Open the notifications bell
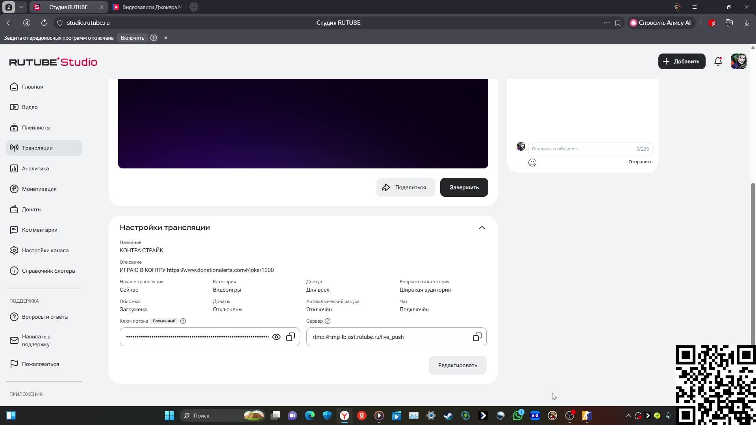This screenshot has width=756, height=425. click(x=718, y=61)
